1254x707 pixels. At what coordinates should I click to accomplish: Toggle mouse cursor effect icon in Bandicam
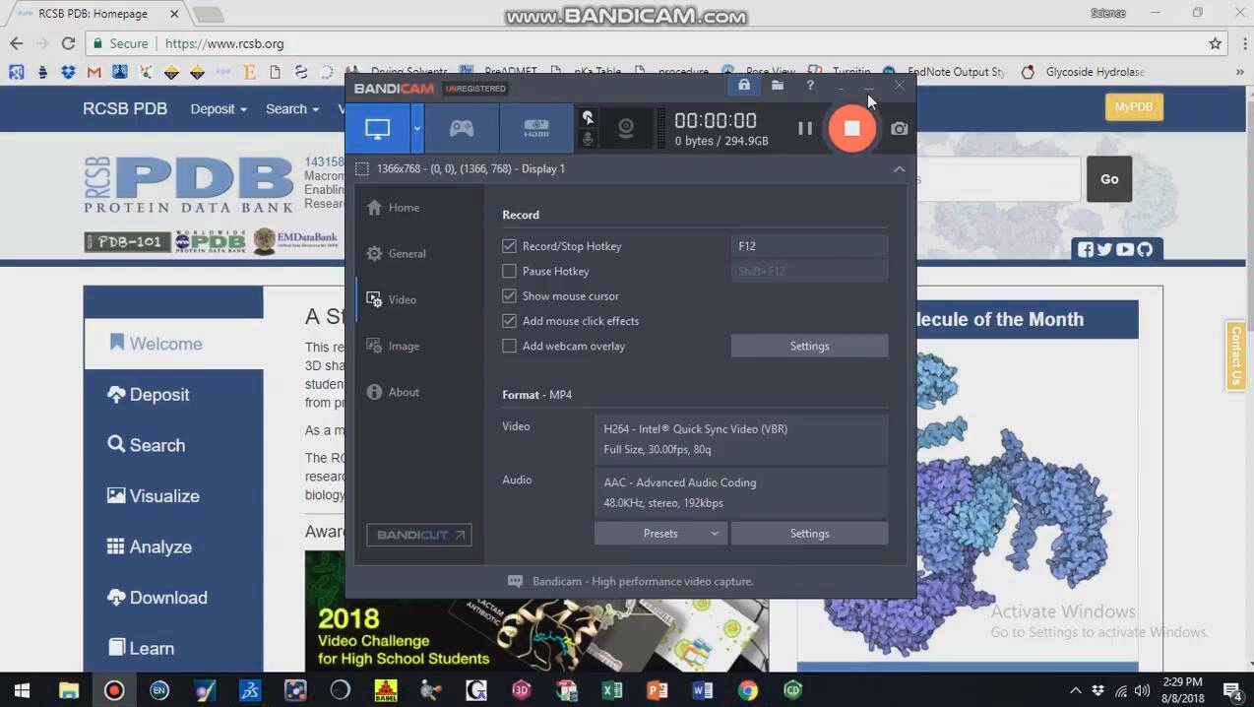point(588,117)
